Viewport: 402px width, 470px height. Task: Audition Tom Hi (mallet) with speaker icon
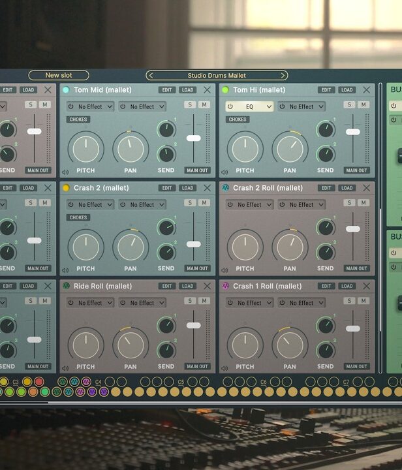click(224, 172)
